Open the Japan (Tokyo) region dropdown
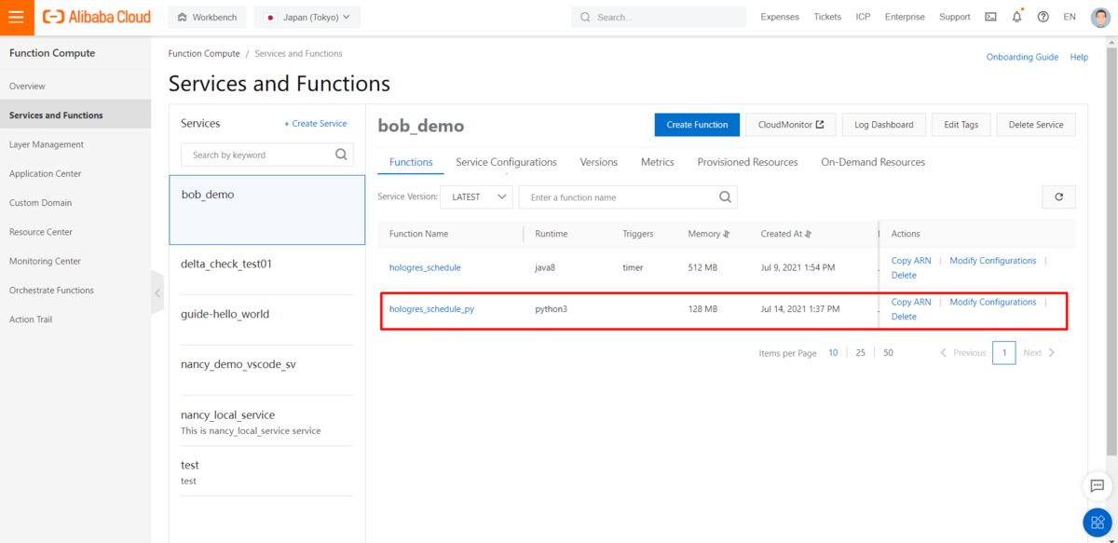The image size is (1118, 543). tap(307, 17)
